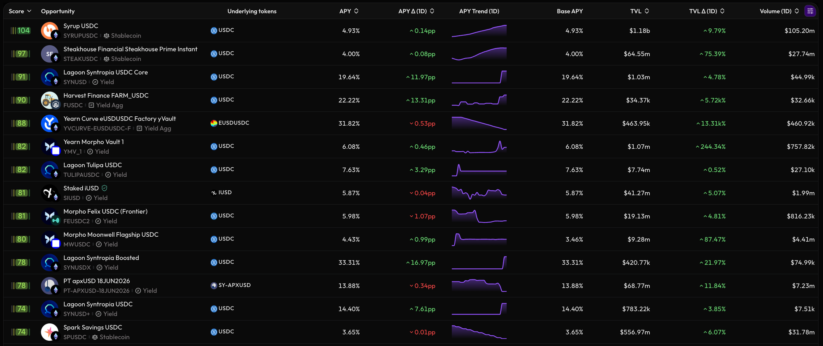Click APY trend chart for Yearn Morpho Vault 1

tap(479, 147)
